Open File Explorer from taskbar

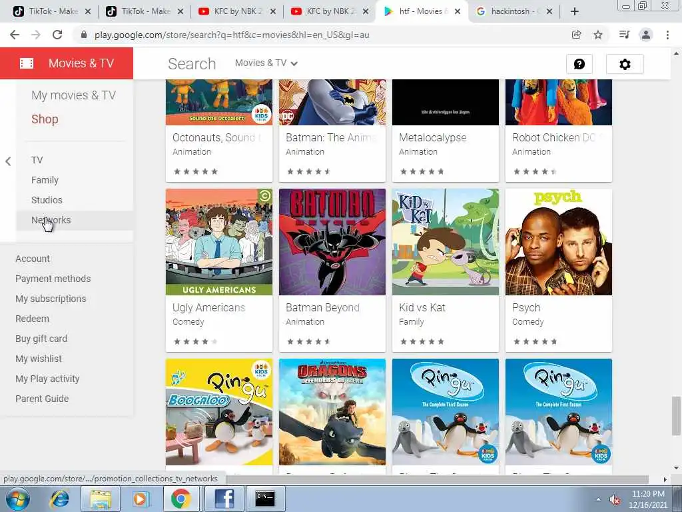click(x=101, y=499)
